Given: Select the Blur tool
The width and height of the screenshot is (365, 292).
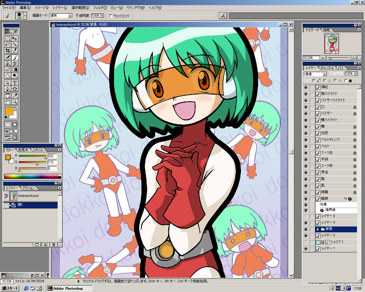Looking at the screenshot, I should (x=8, y=76).
